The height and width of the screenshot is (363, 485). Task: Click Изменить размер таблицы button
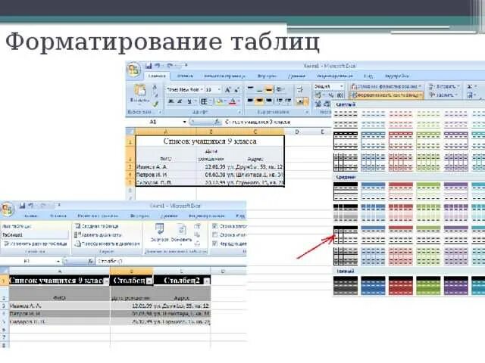pyautogui.click(x=36, y=244)
